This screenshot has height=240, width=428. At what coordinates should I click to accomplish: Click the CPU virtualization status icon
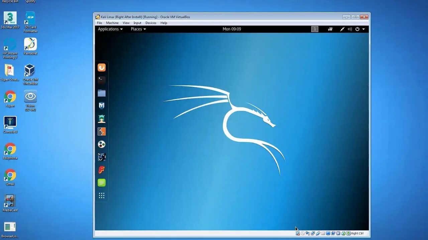click(x=338, y=233)
